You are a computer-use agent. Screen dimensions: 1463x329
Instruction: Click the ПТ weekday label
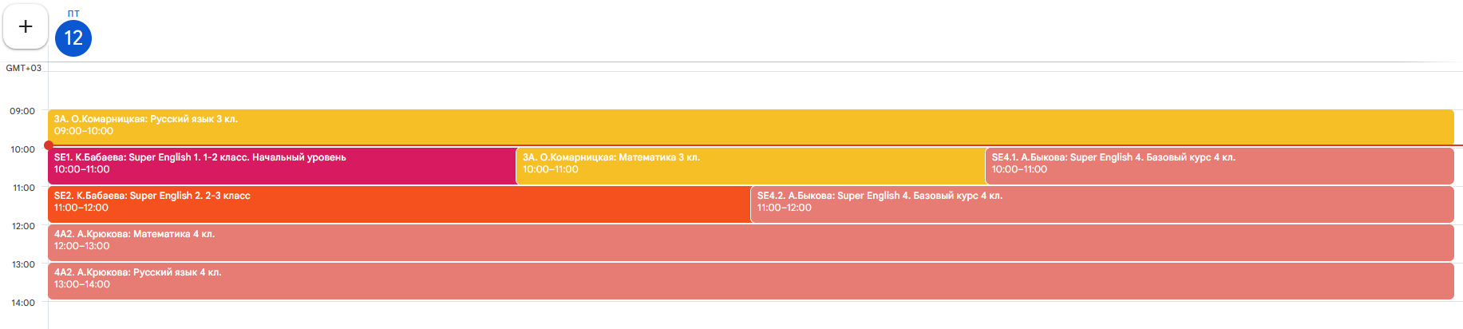73,14
